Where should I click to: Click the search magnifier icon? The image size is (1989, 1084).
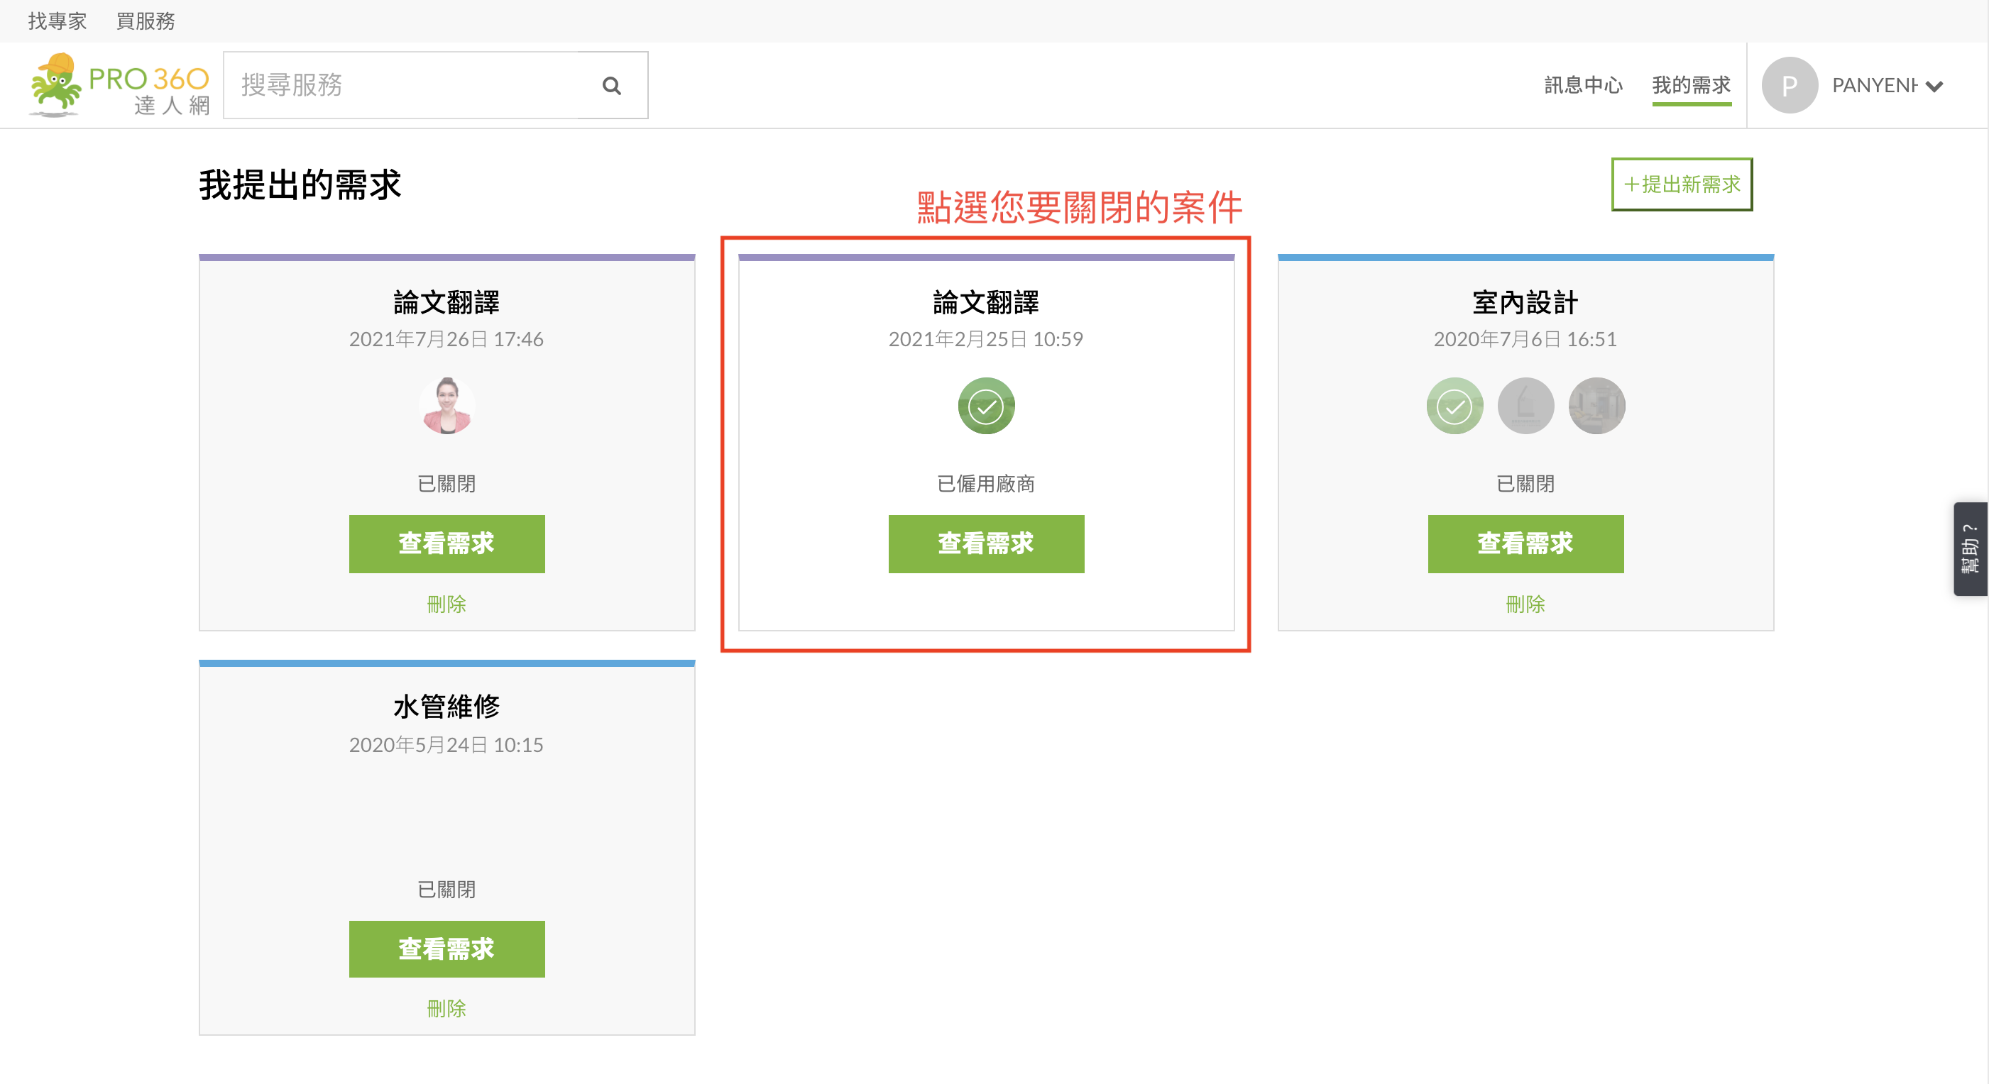pyautogui.click(x=611, y=86)
